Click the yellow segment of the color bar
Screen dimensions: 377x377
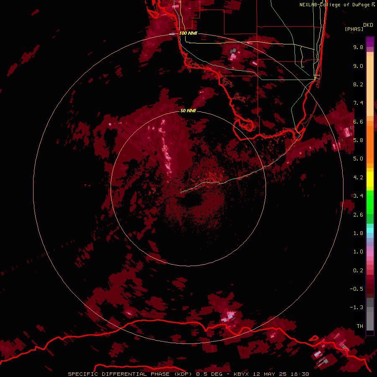point(370,179)
